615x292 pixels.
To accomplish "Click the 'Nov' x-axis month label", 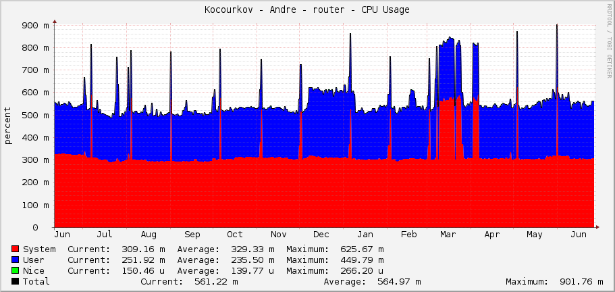I will click(279, 235).
